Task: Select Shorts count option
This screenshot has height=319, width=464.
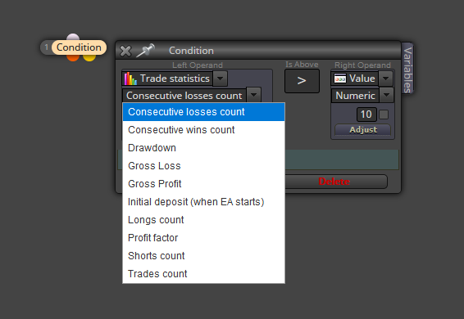Action: [203, 256]
